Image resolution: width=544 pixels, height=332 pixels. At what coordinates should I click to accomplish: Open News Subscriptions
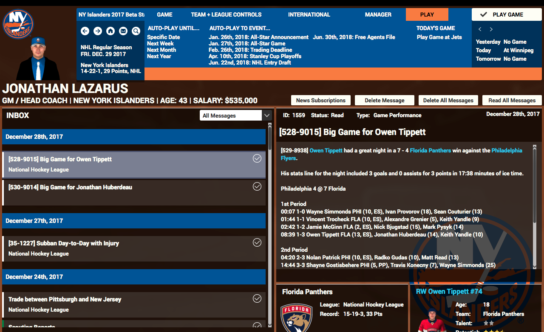[321, 100]
